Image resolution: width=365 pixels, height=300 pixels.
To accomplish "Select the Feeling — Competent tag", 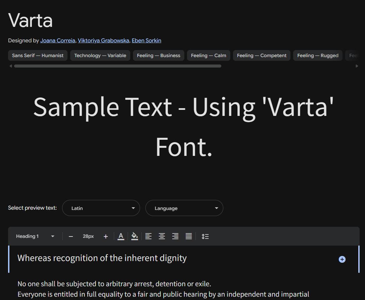I will 262,55.
